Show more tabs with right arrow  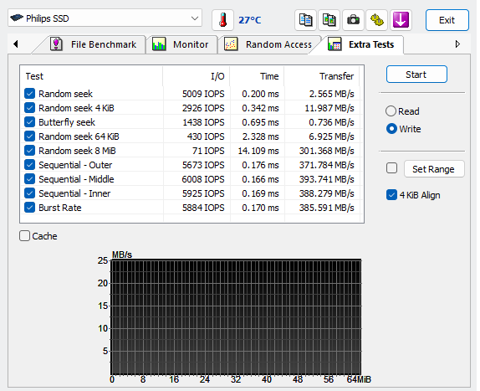457,44
